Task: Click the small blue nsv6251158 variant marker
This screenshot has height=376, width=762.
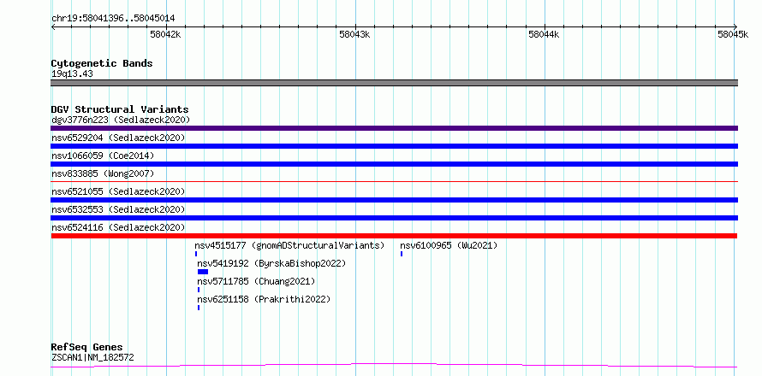Action: [199, 308]
